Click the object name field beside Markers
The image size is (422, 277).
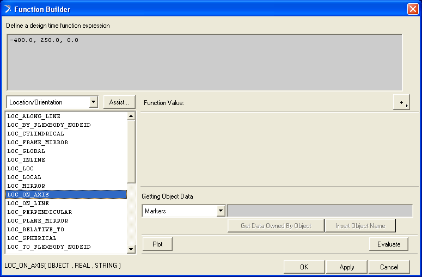tap(320, 211)
